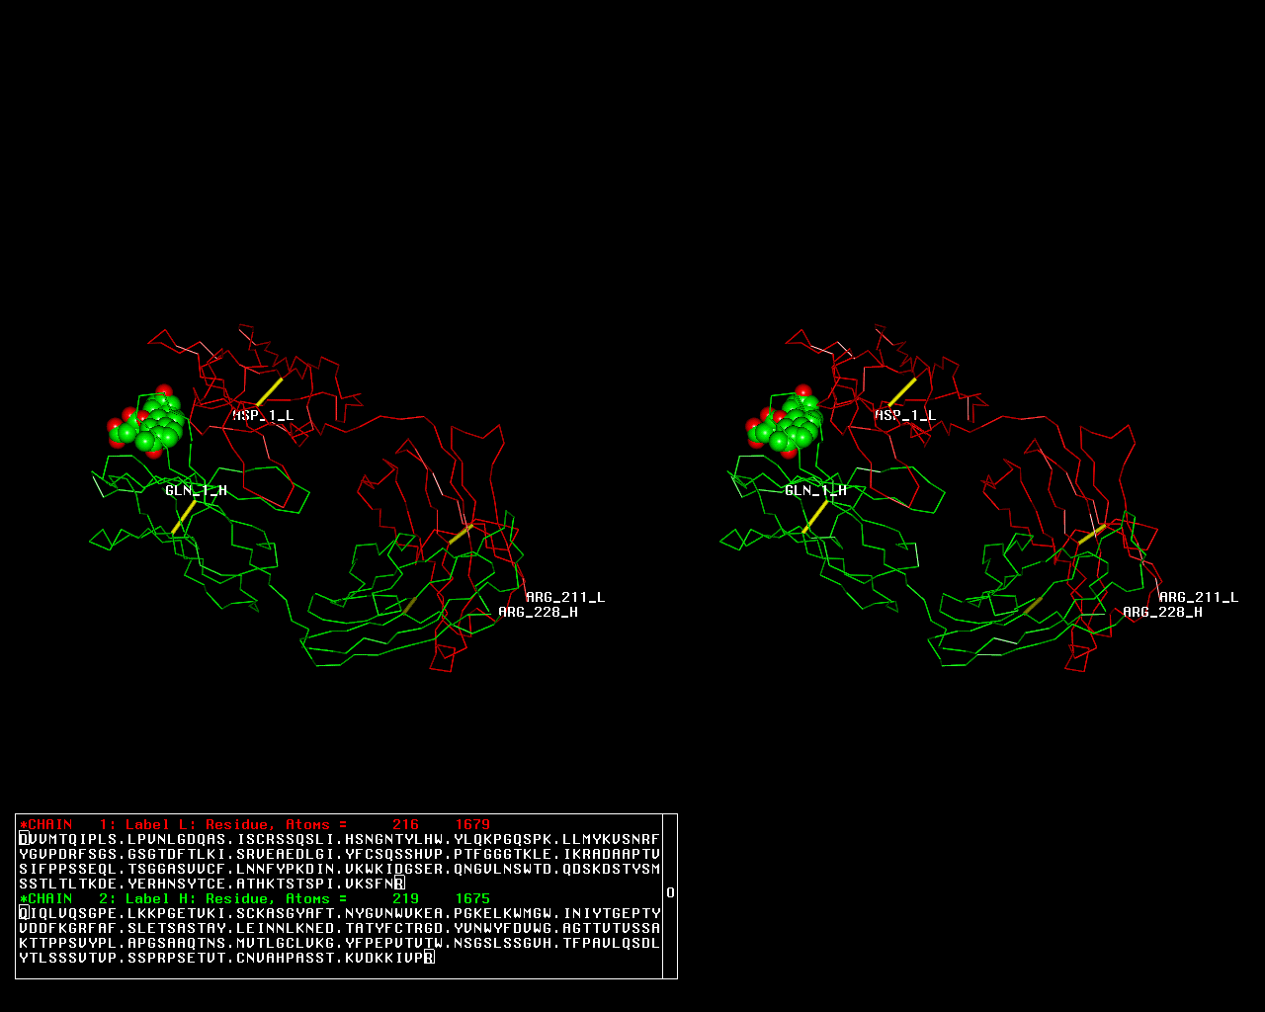Pick the ARG_211_L label in right stereo view
Image resolution: width=1265 pixels, height=1012 pixels.
pos(1198,597)
